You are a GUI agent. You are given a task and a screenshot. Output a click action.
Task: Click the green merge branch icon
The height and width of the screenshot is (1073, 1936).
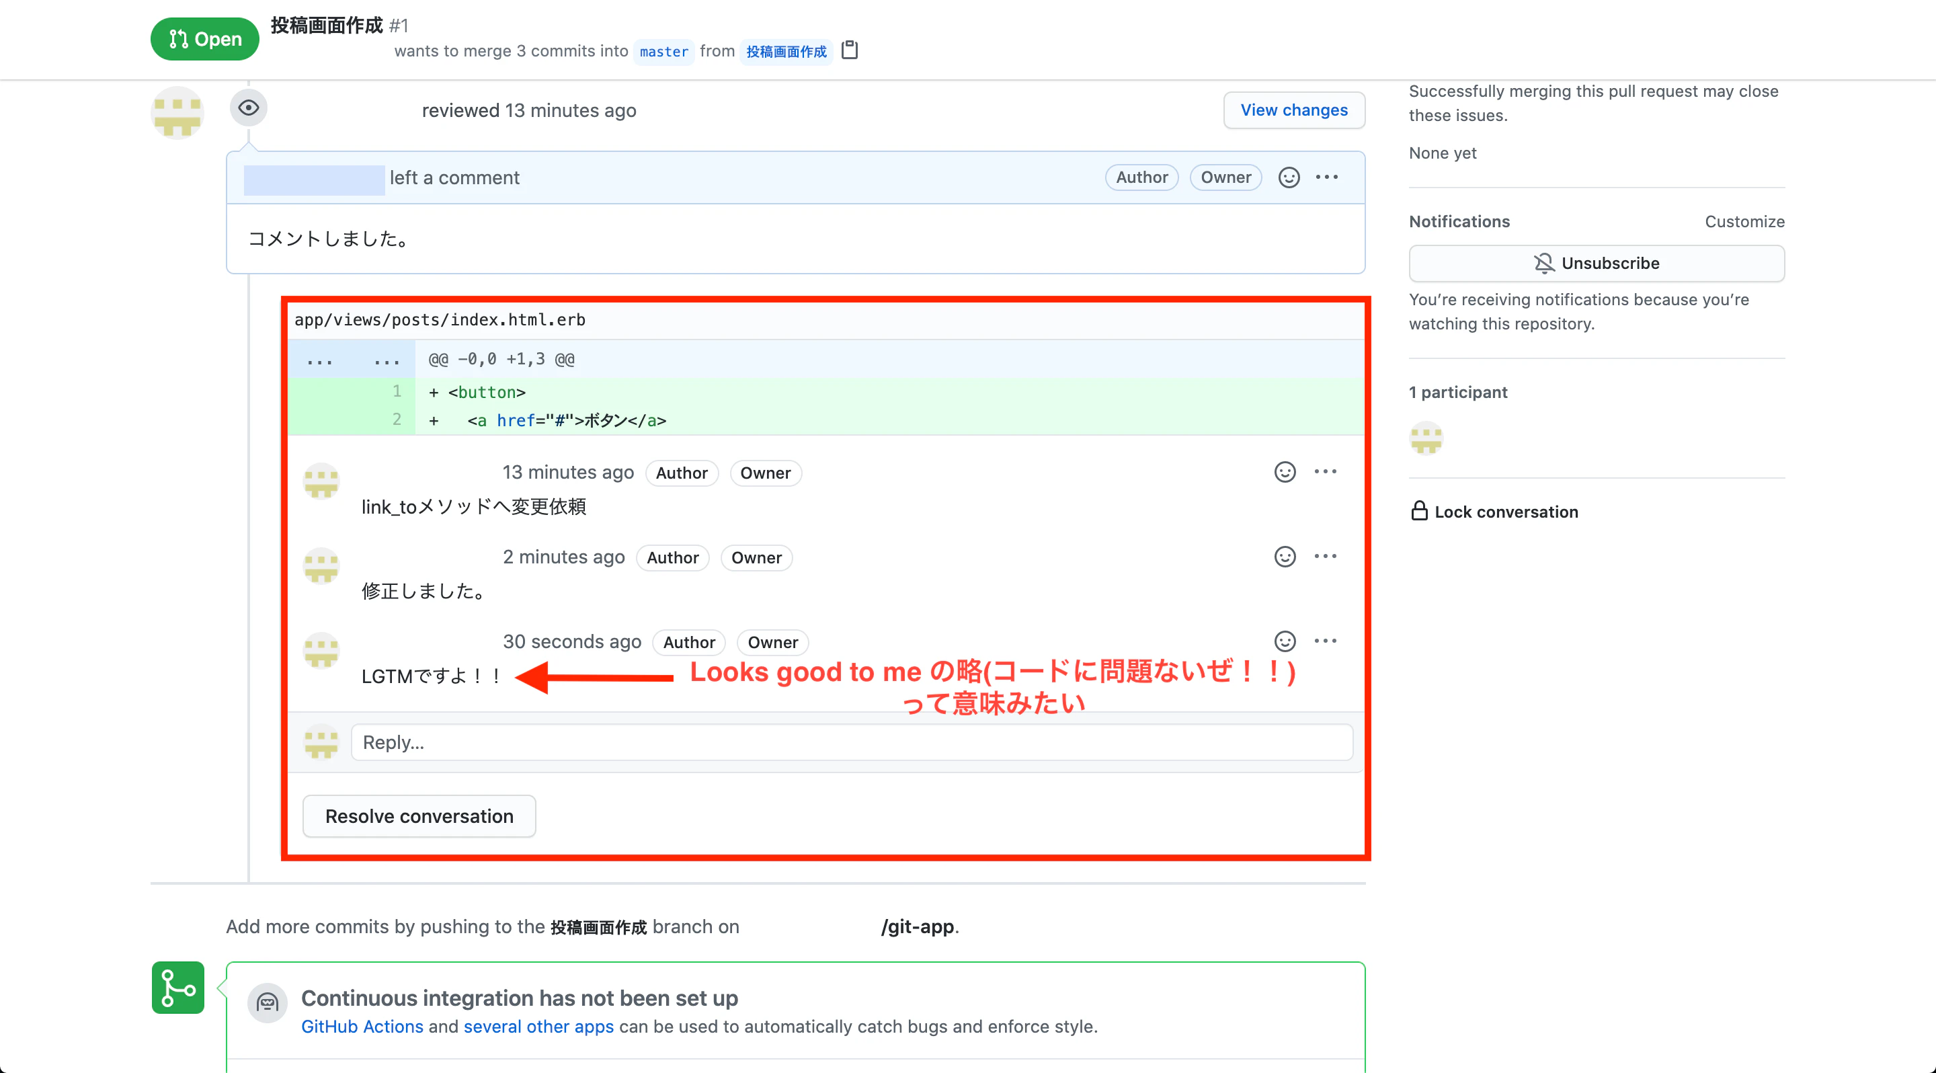(x=178, y=988)
